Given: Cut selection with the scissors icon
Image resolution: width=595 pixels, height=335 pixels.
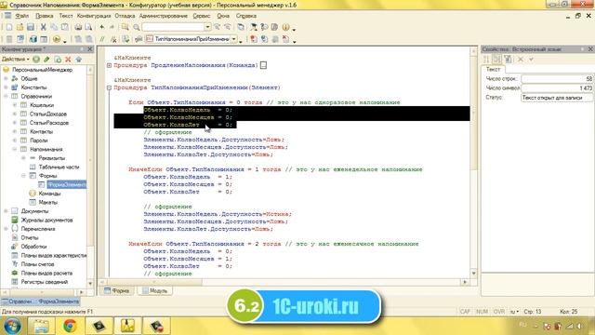Looking at the screenshot, I should 44,27.
